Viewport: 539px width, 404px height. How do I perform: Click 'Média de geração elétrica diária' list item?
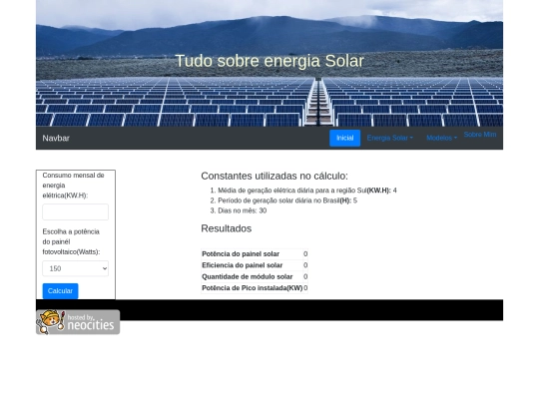point(307,191)
